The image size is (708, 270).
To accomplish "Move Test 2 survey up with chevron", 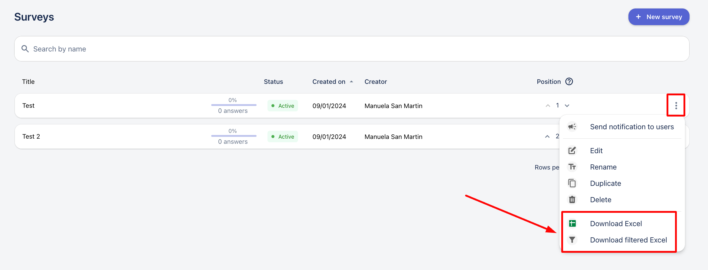I will (547, 137).
